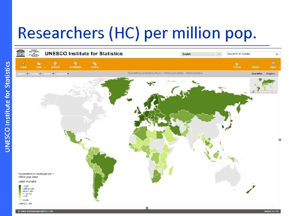Click the UNESCO Institute for Statistics title
Image resolution: width=289 pixels, height=216 pixels.
(x=84, y=54)
